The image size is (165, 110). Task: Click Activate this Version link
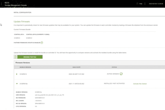tap(140, 84)
